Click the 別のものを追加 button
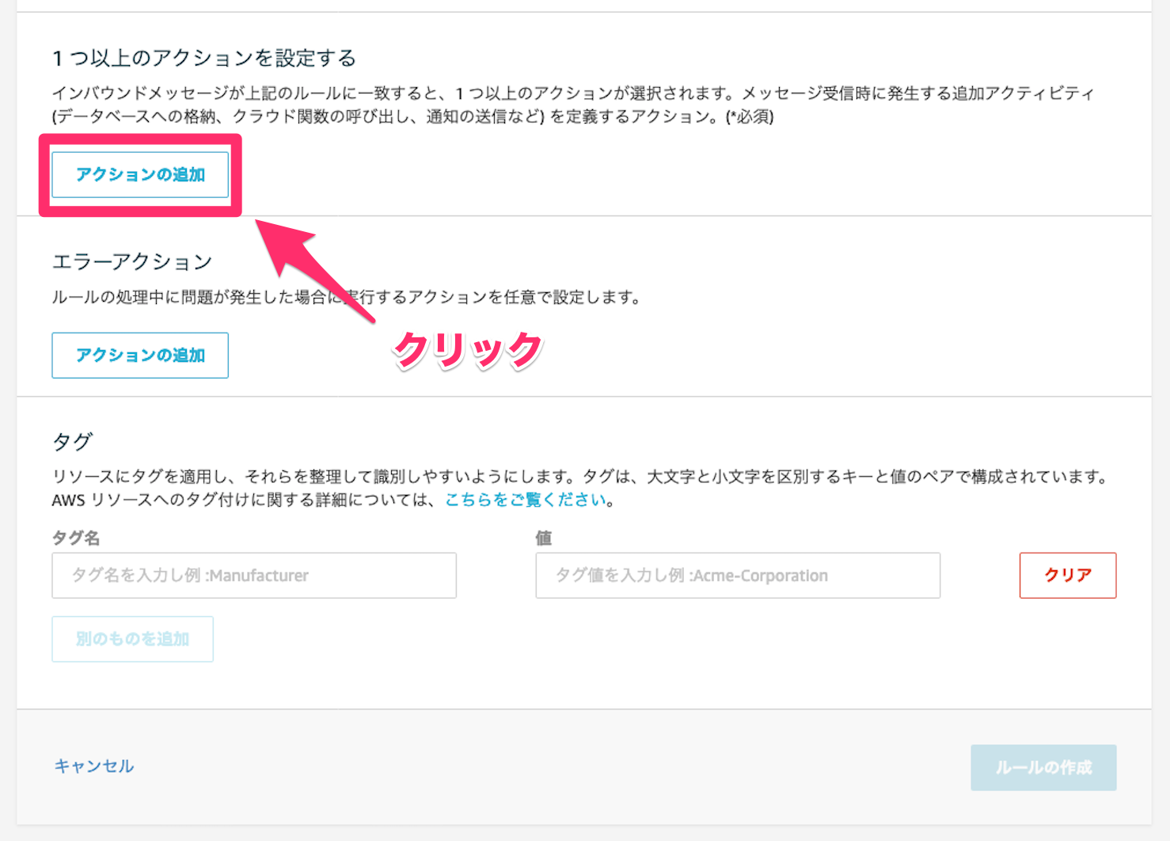Viewport: 1170px width, 841px height. [x=133, y=639]
